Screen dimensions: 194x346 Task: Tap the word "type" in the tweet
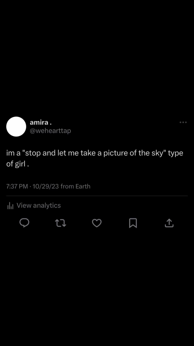point(175,153)
